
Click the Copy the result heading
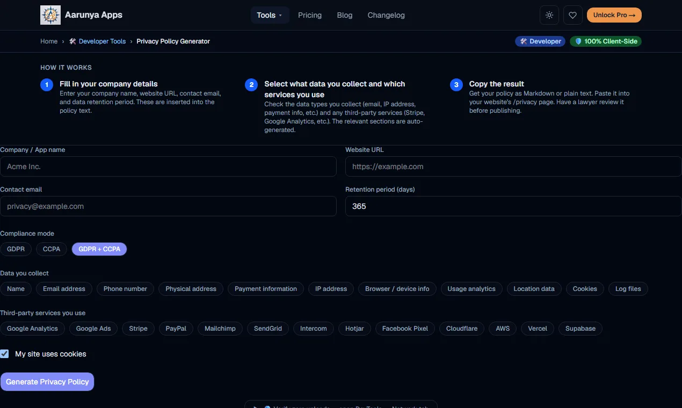(x=497, y=84)
